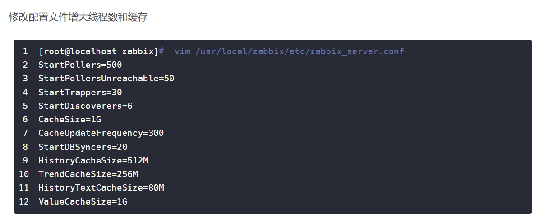Image resolution: width=539 pixels, height=219 pixels.
Task: Click the heading 修改配置文件增大线程数和缓存
Action: 78,17
